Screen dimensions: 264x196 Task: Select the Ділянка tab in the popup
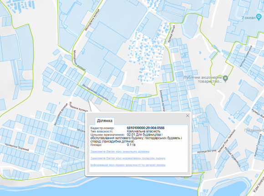(105, 121)
